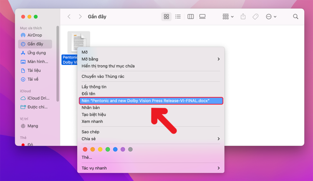Apply the red tag color

[85, 149]
